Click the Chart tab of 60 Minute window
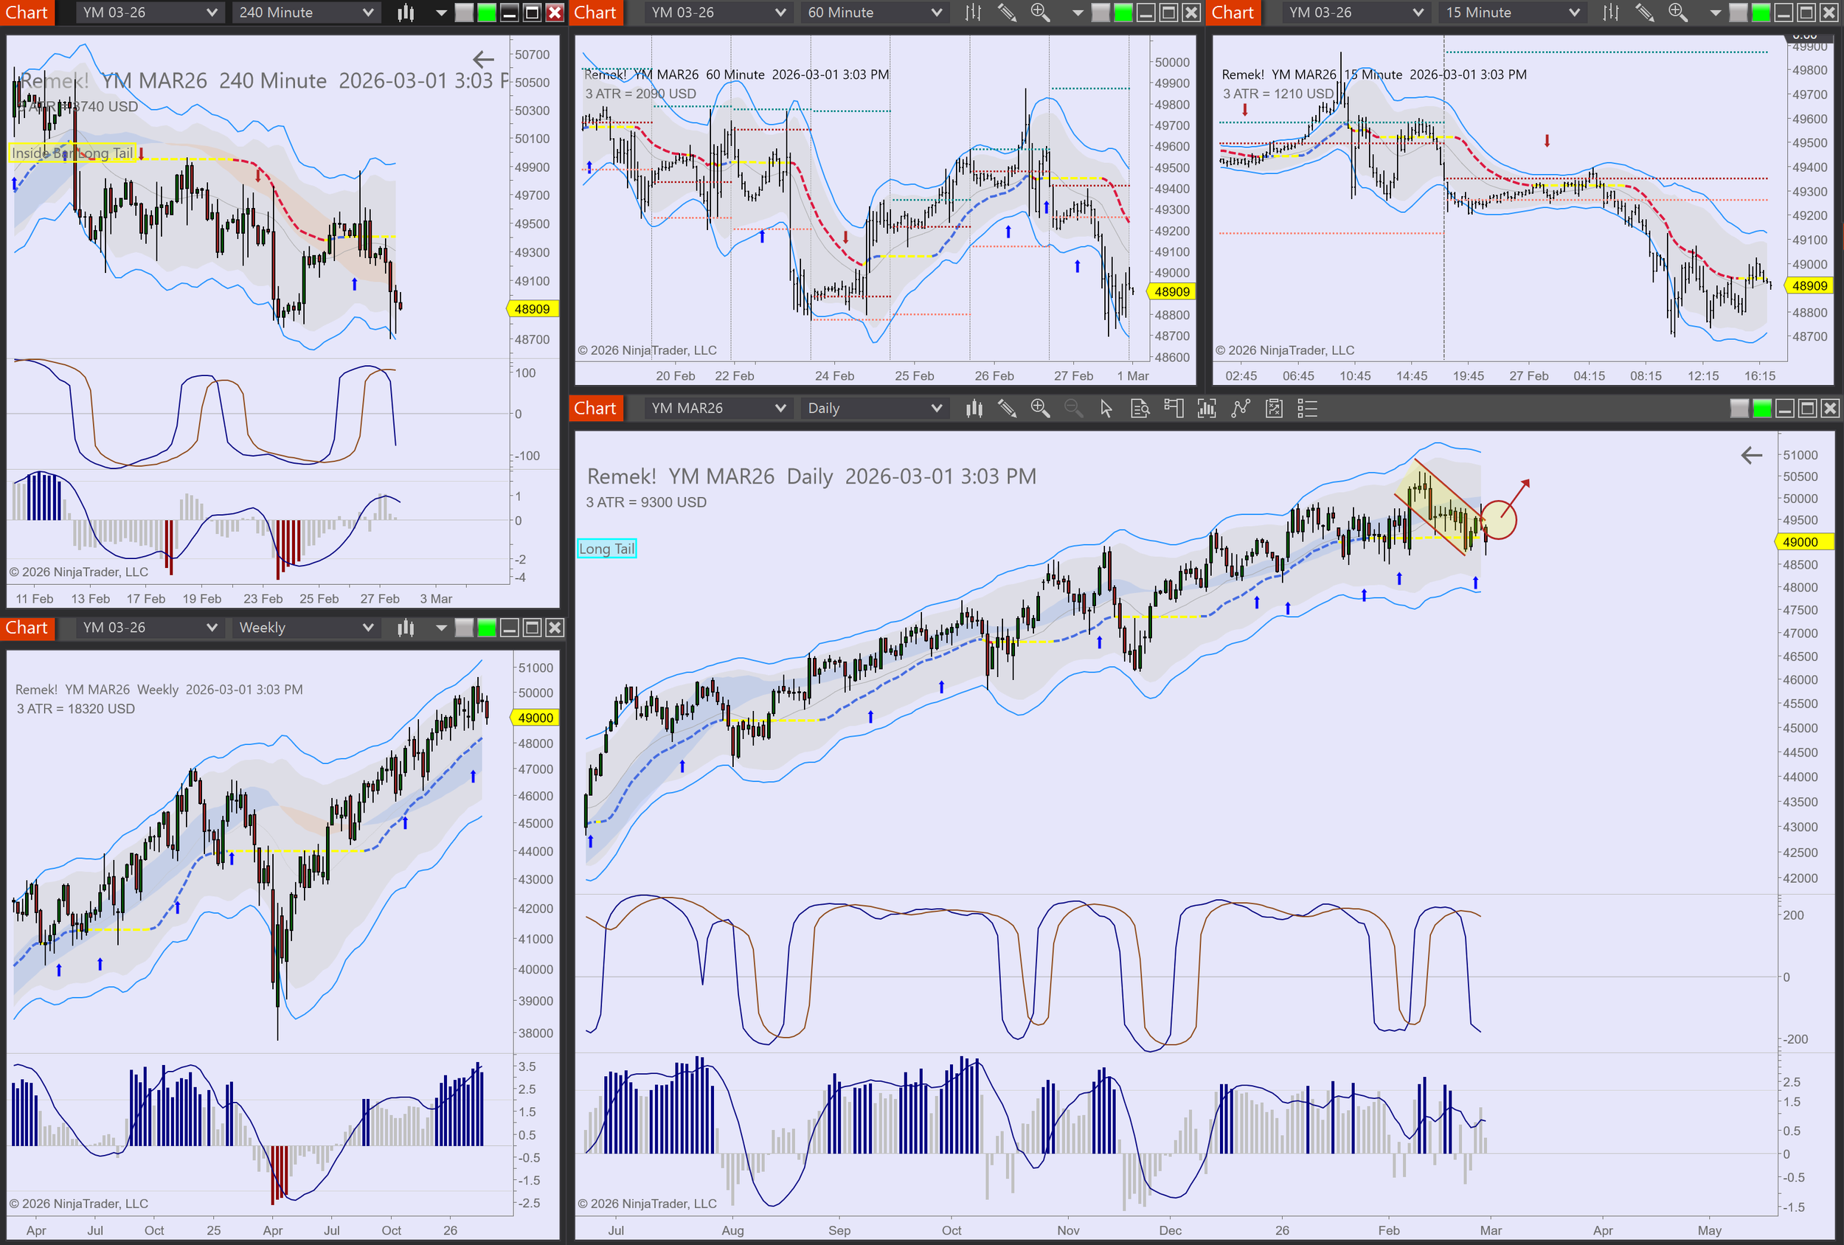Screen dimensions: 1844x1245 coord(595,13)
